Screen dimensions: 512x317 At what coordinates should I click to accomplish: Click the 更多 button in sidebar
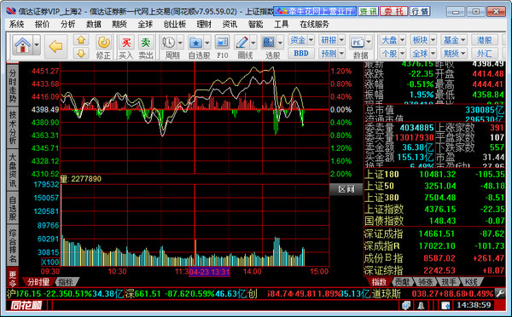(13, 278)
